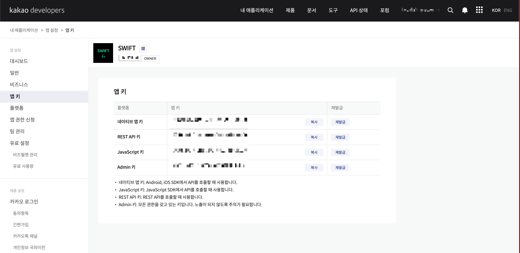This screenshot has height=253, width=520.
Task: Click the blurred Admin key value
Action: click(x=209, y=165)
